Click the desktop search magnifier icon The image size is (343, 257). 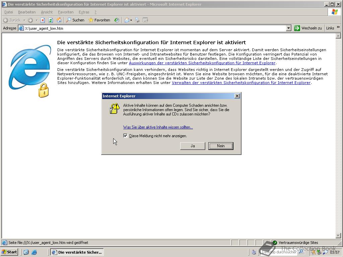[301, 252]
